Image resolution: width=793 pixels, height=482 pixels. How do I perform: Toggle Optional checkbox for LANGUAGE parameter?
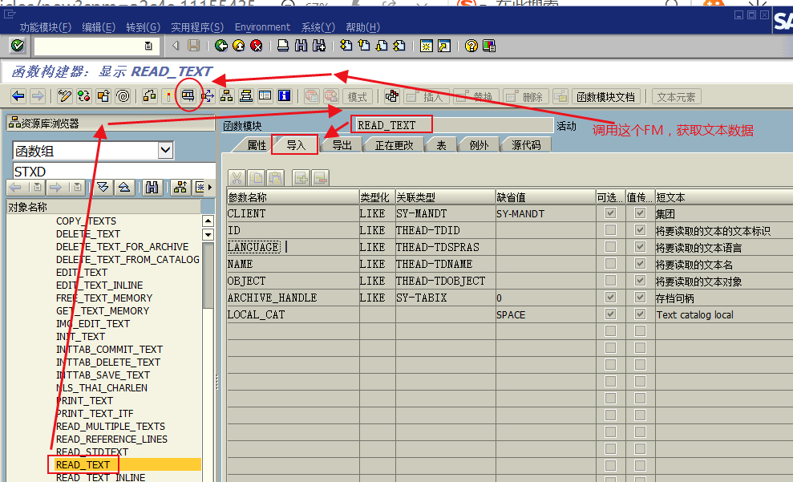pos(610,247)
